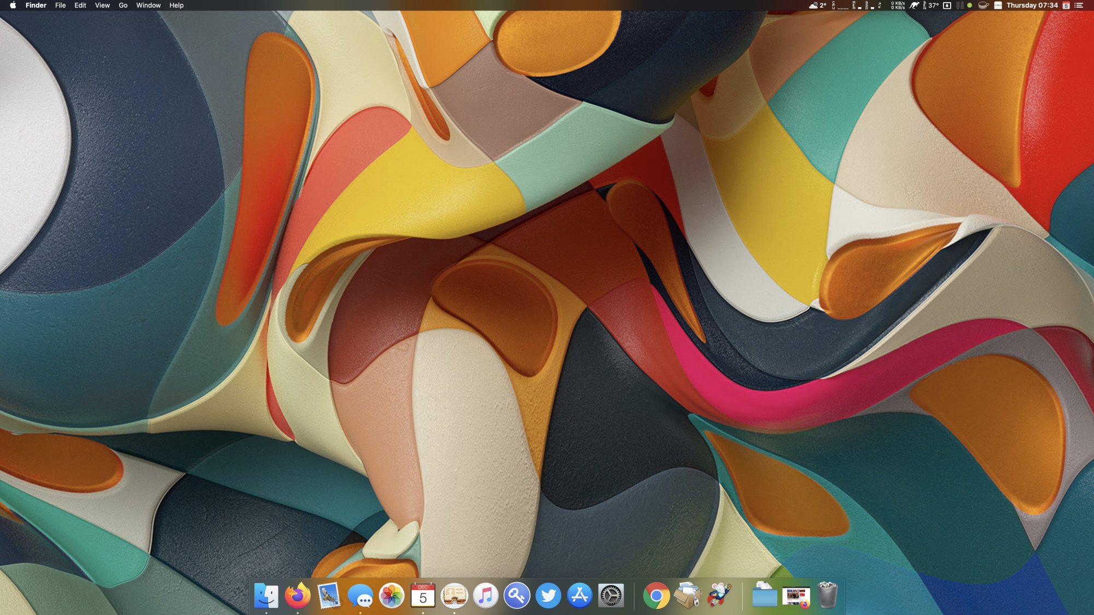The image size is (1094, 615).
Task: Open the Finder menu
Action: (x=36, y=5)
